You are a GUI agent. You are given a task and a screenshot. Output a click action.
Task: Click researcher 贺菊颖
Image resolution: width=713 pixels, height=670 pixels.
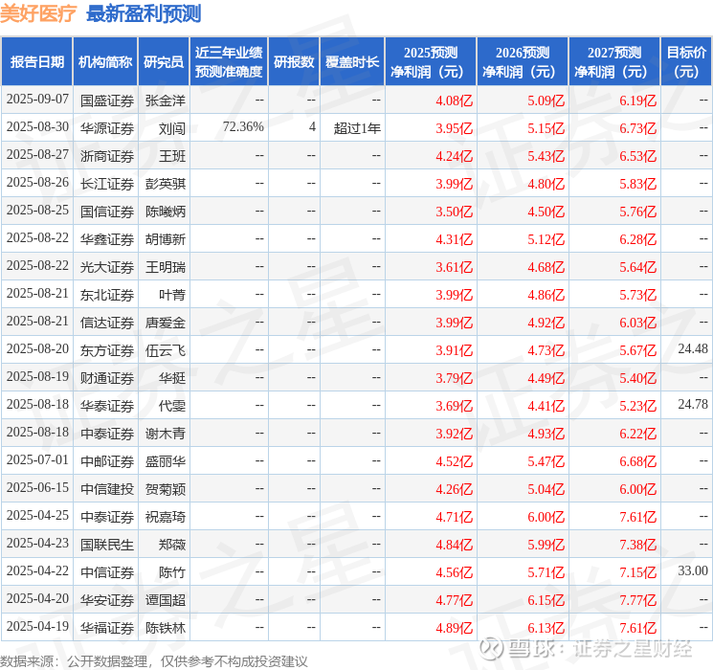tap(165, 489)
